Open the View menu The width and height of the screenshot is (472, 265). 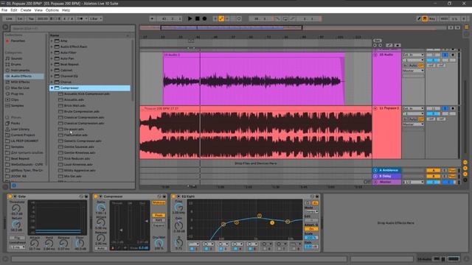(x=38, y=10)
